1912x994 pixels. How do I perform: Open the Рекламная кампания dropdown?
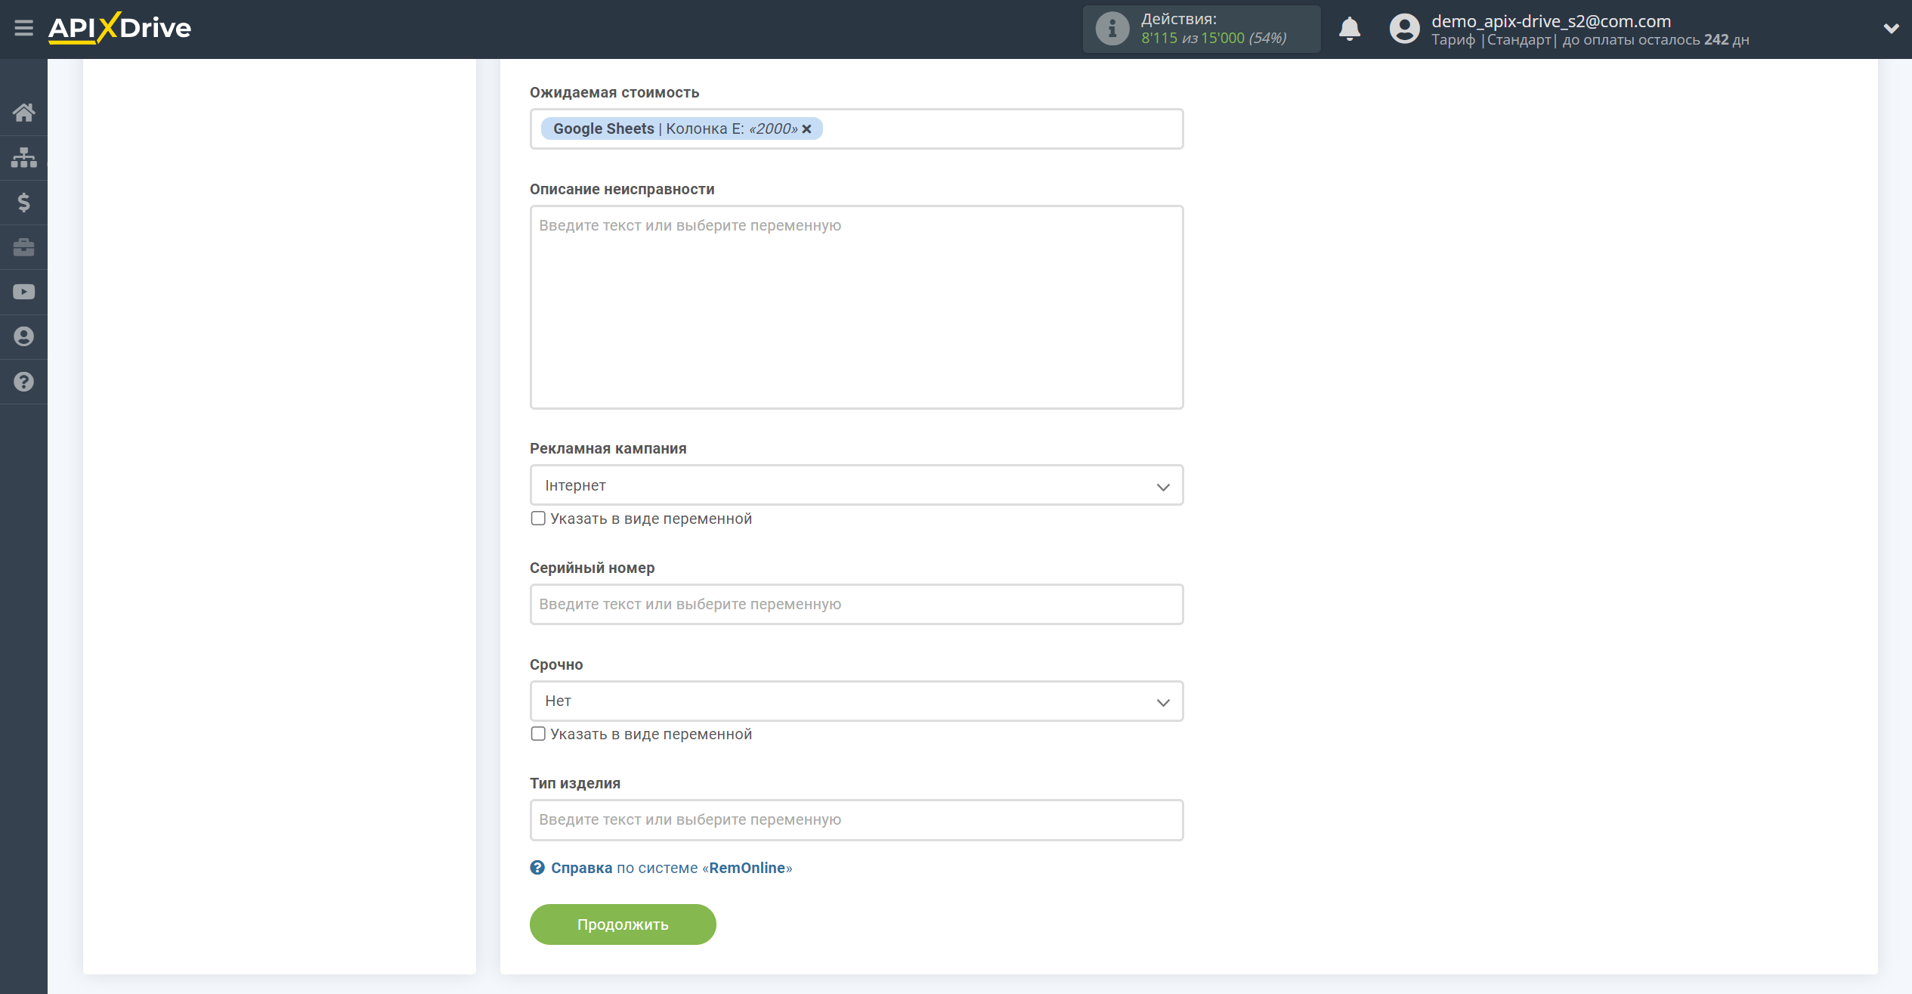856,485
